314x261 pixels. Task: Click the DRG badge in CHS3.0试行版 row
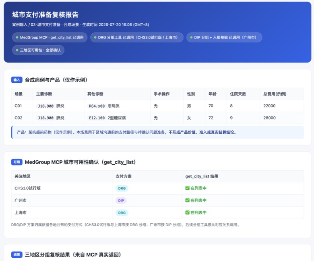click(122, 188)
